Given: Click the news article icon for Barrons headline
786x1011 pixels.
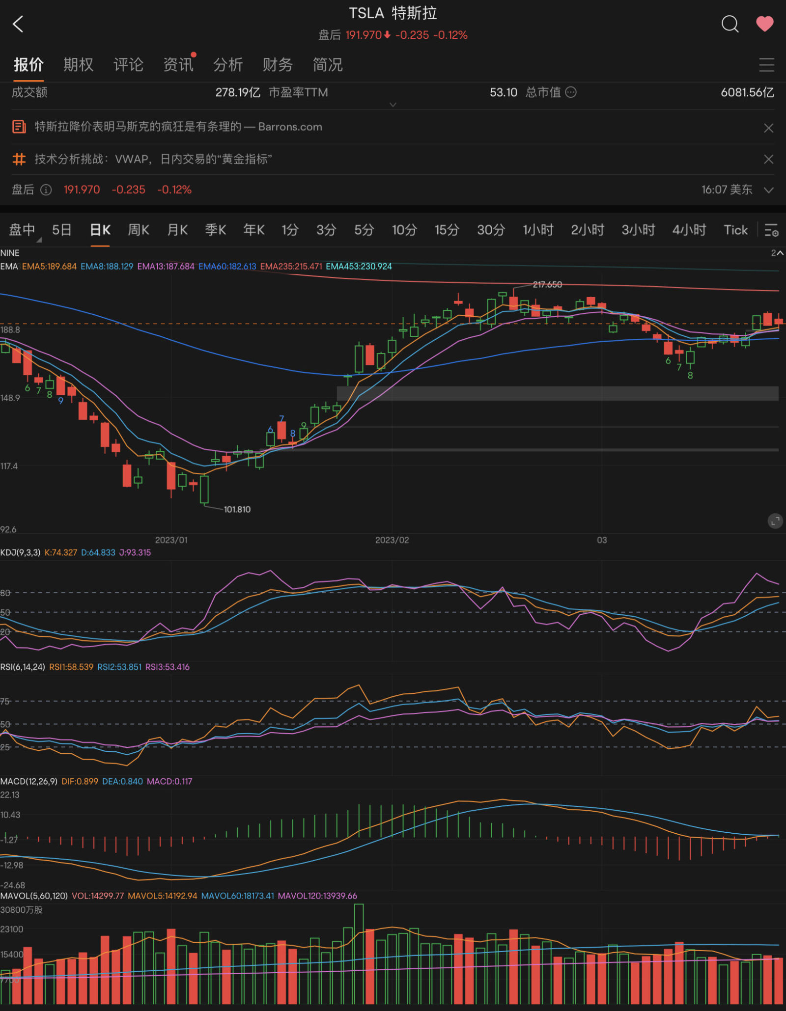Looking at the screenshot, I should coord(19,127).
